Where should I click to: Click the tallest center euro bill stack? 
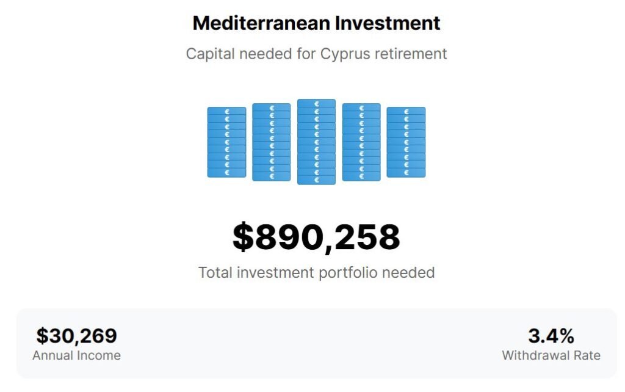pyautogui.click(x=316, y=142)
